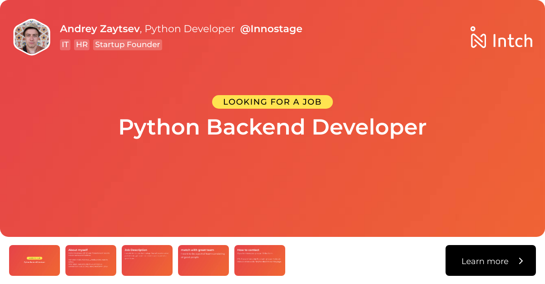Screen dimensions: 545x284
Task: Open the first slide thumbnail
Action: pyautogui.click(x=35, y=260)
